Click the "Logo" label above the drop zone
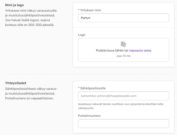 (x=82, y=35)
